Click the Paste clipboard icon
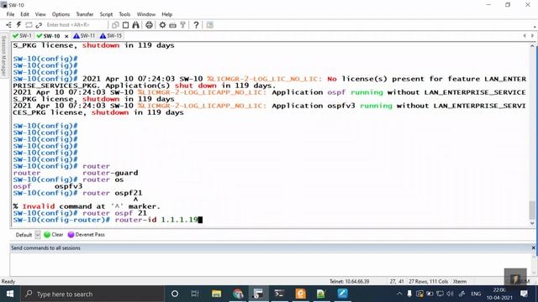 click(125, 25)
